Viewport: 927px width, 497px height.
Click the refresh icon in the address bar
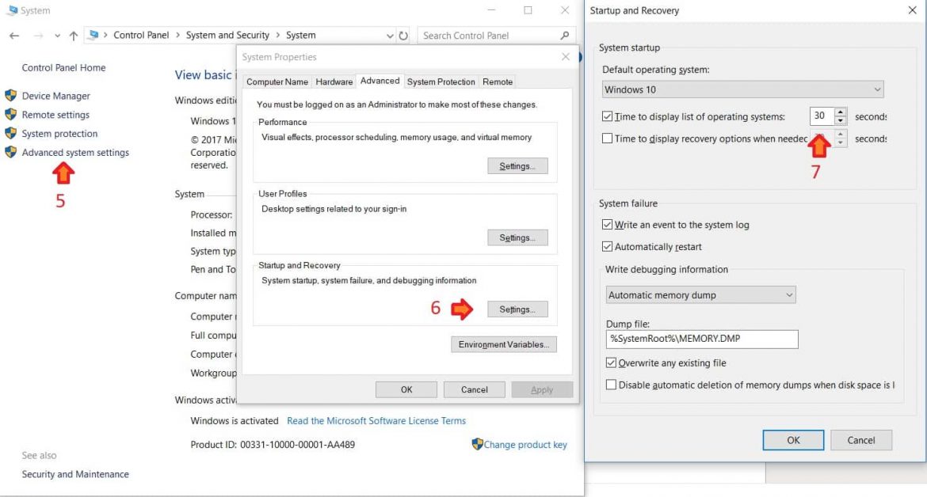pyautogui.click(x=402, y=35)
